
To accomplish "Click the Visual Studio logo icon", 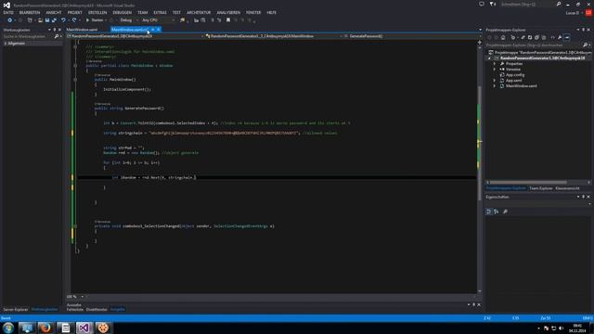I will (x=6, y=5).
